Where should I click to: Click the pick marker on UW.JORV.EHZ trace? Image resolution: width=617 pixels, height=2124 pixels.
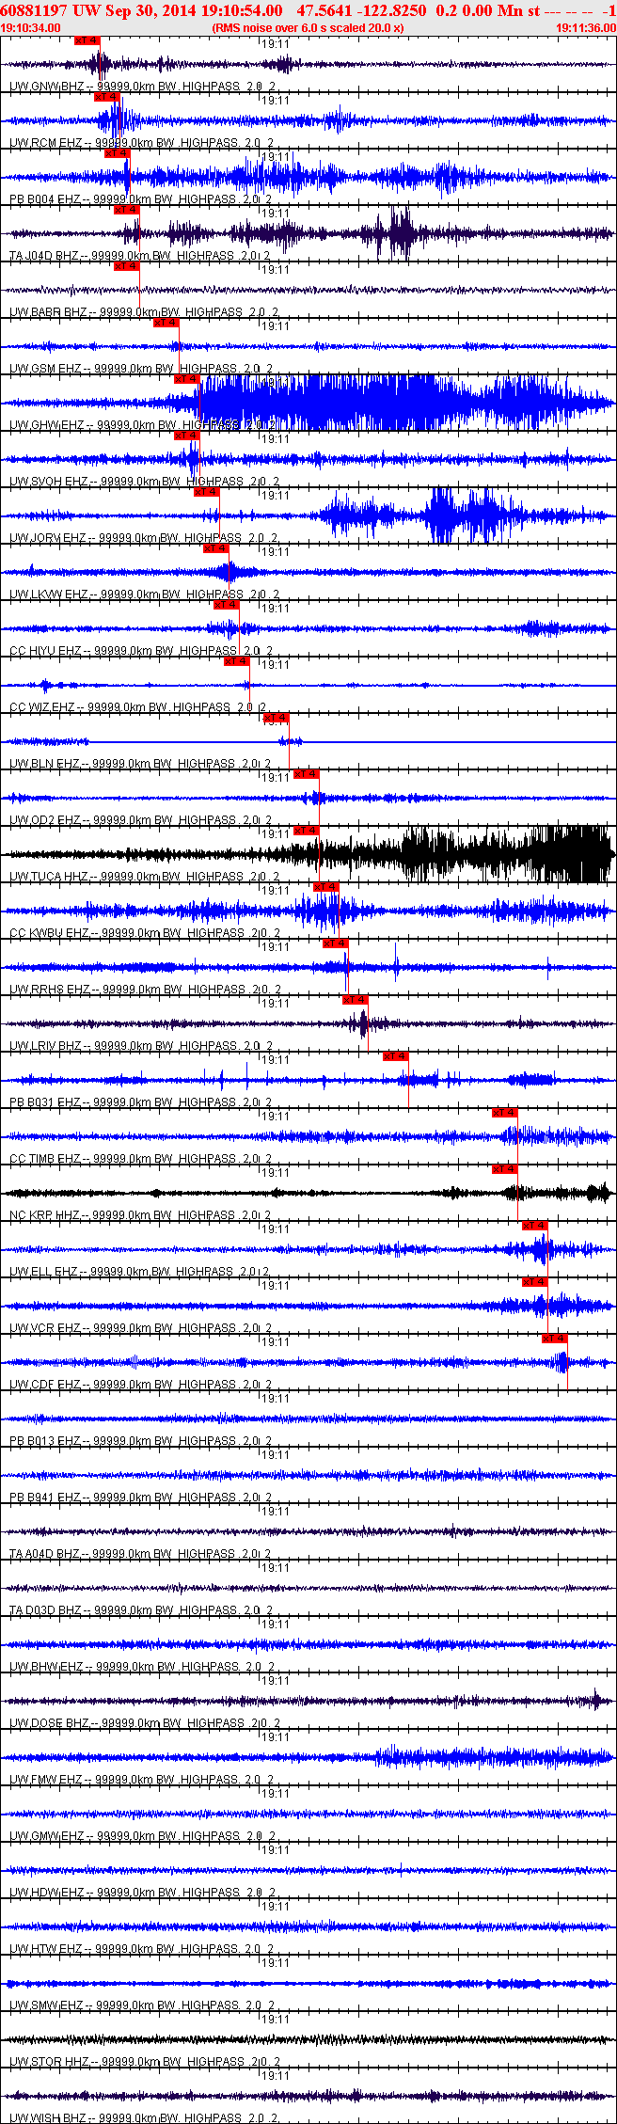pyautogui.click(x=206, y=492)
